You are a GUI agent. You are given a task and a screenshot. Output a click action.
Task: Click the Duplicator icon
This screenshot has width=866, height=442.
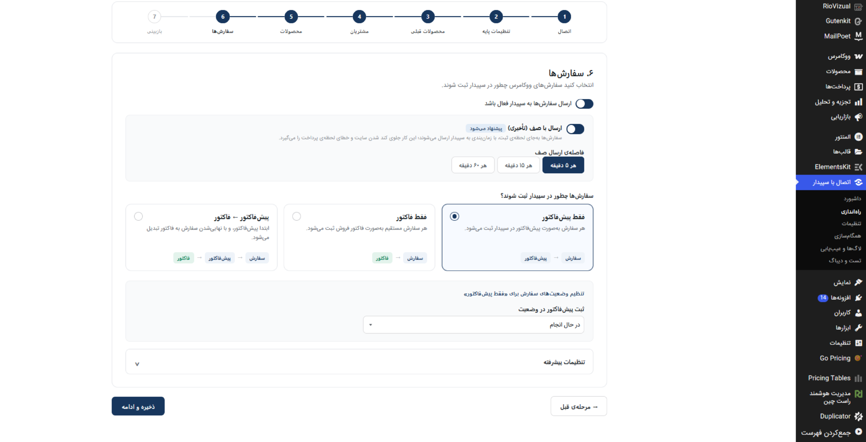(x=858, y=416)
